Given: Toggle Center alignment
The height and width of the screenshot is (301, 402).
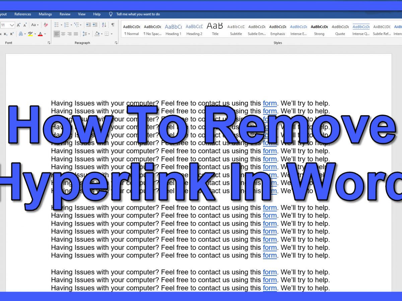Looking at the screenshot, I should [x=63, y=34].
